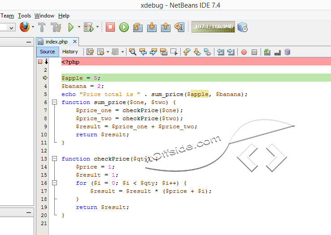The image size is (331, 235).
Task: Run the project with green play arrow
Action: click(71, 27)
